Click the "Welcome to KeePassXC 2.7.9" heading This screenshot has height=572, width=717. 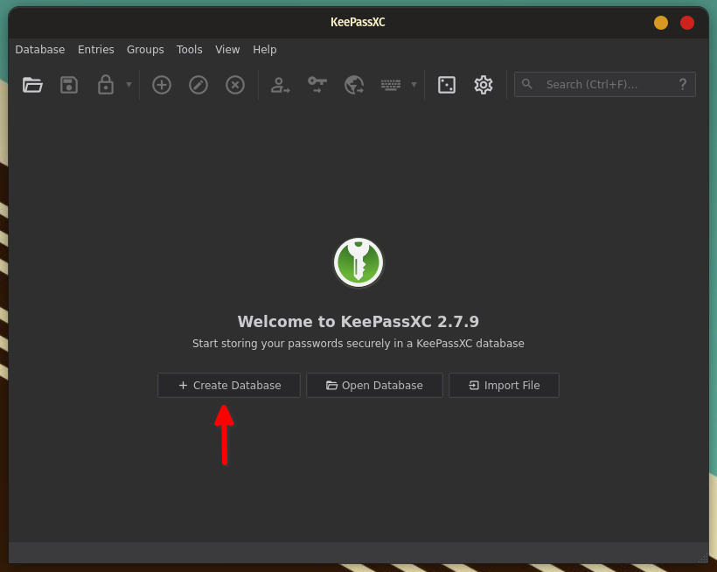point(358,322)
